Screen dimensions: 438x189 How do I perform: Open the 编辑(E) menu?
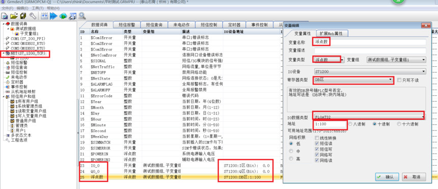pyautogui.click(x=22, y=8)
